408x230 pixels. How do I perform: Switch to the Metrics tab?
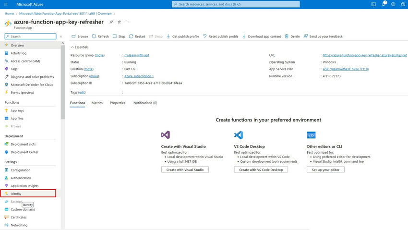[x=97, y=103]
